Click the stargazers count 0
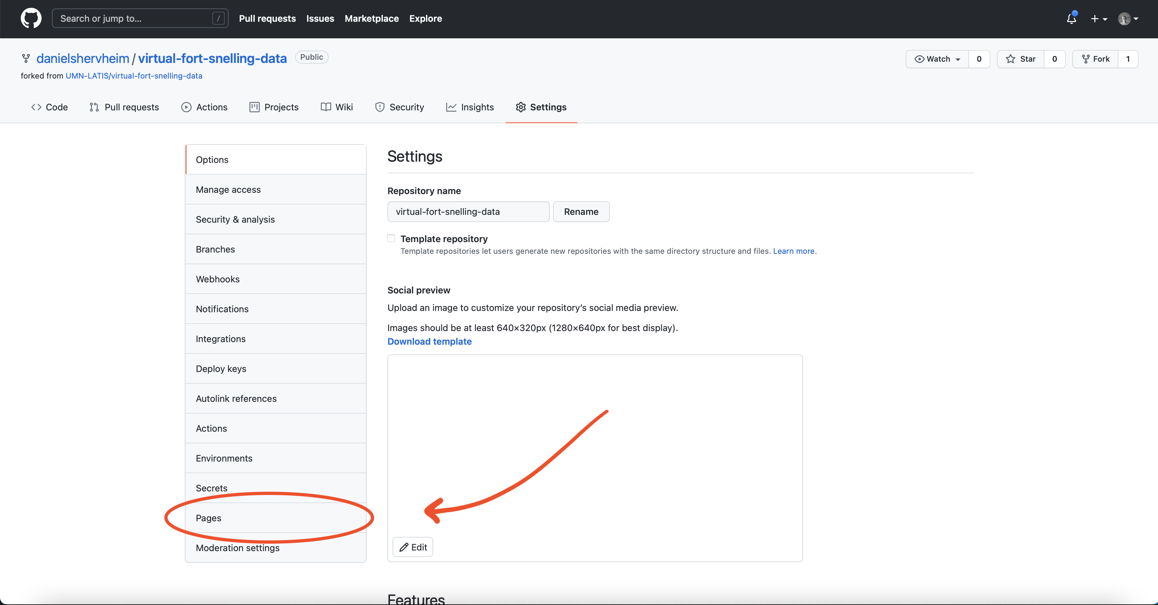The image size is (1158, 605). tap(1055, 59)
